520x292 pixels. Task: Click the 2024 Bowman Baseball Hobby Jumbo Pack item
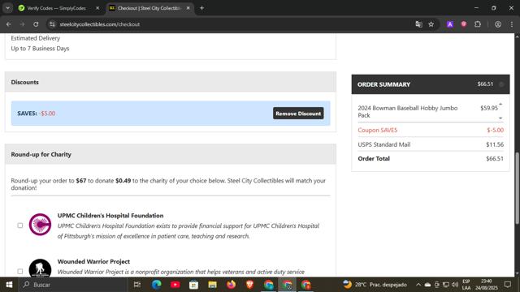pos(408,112)
